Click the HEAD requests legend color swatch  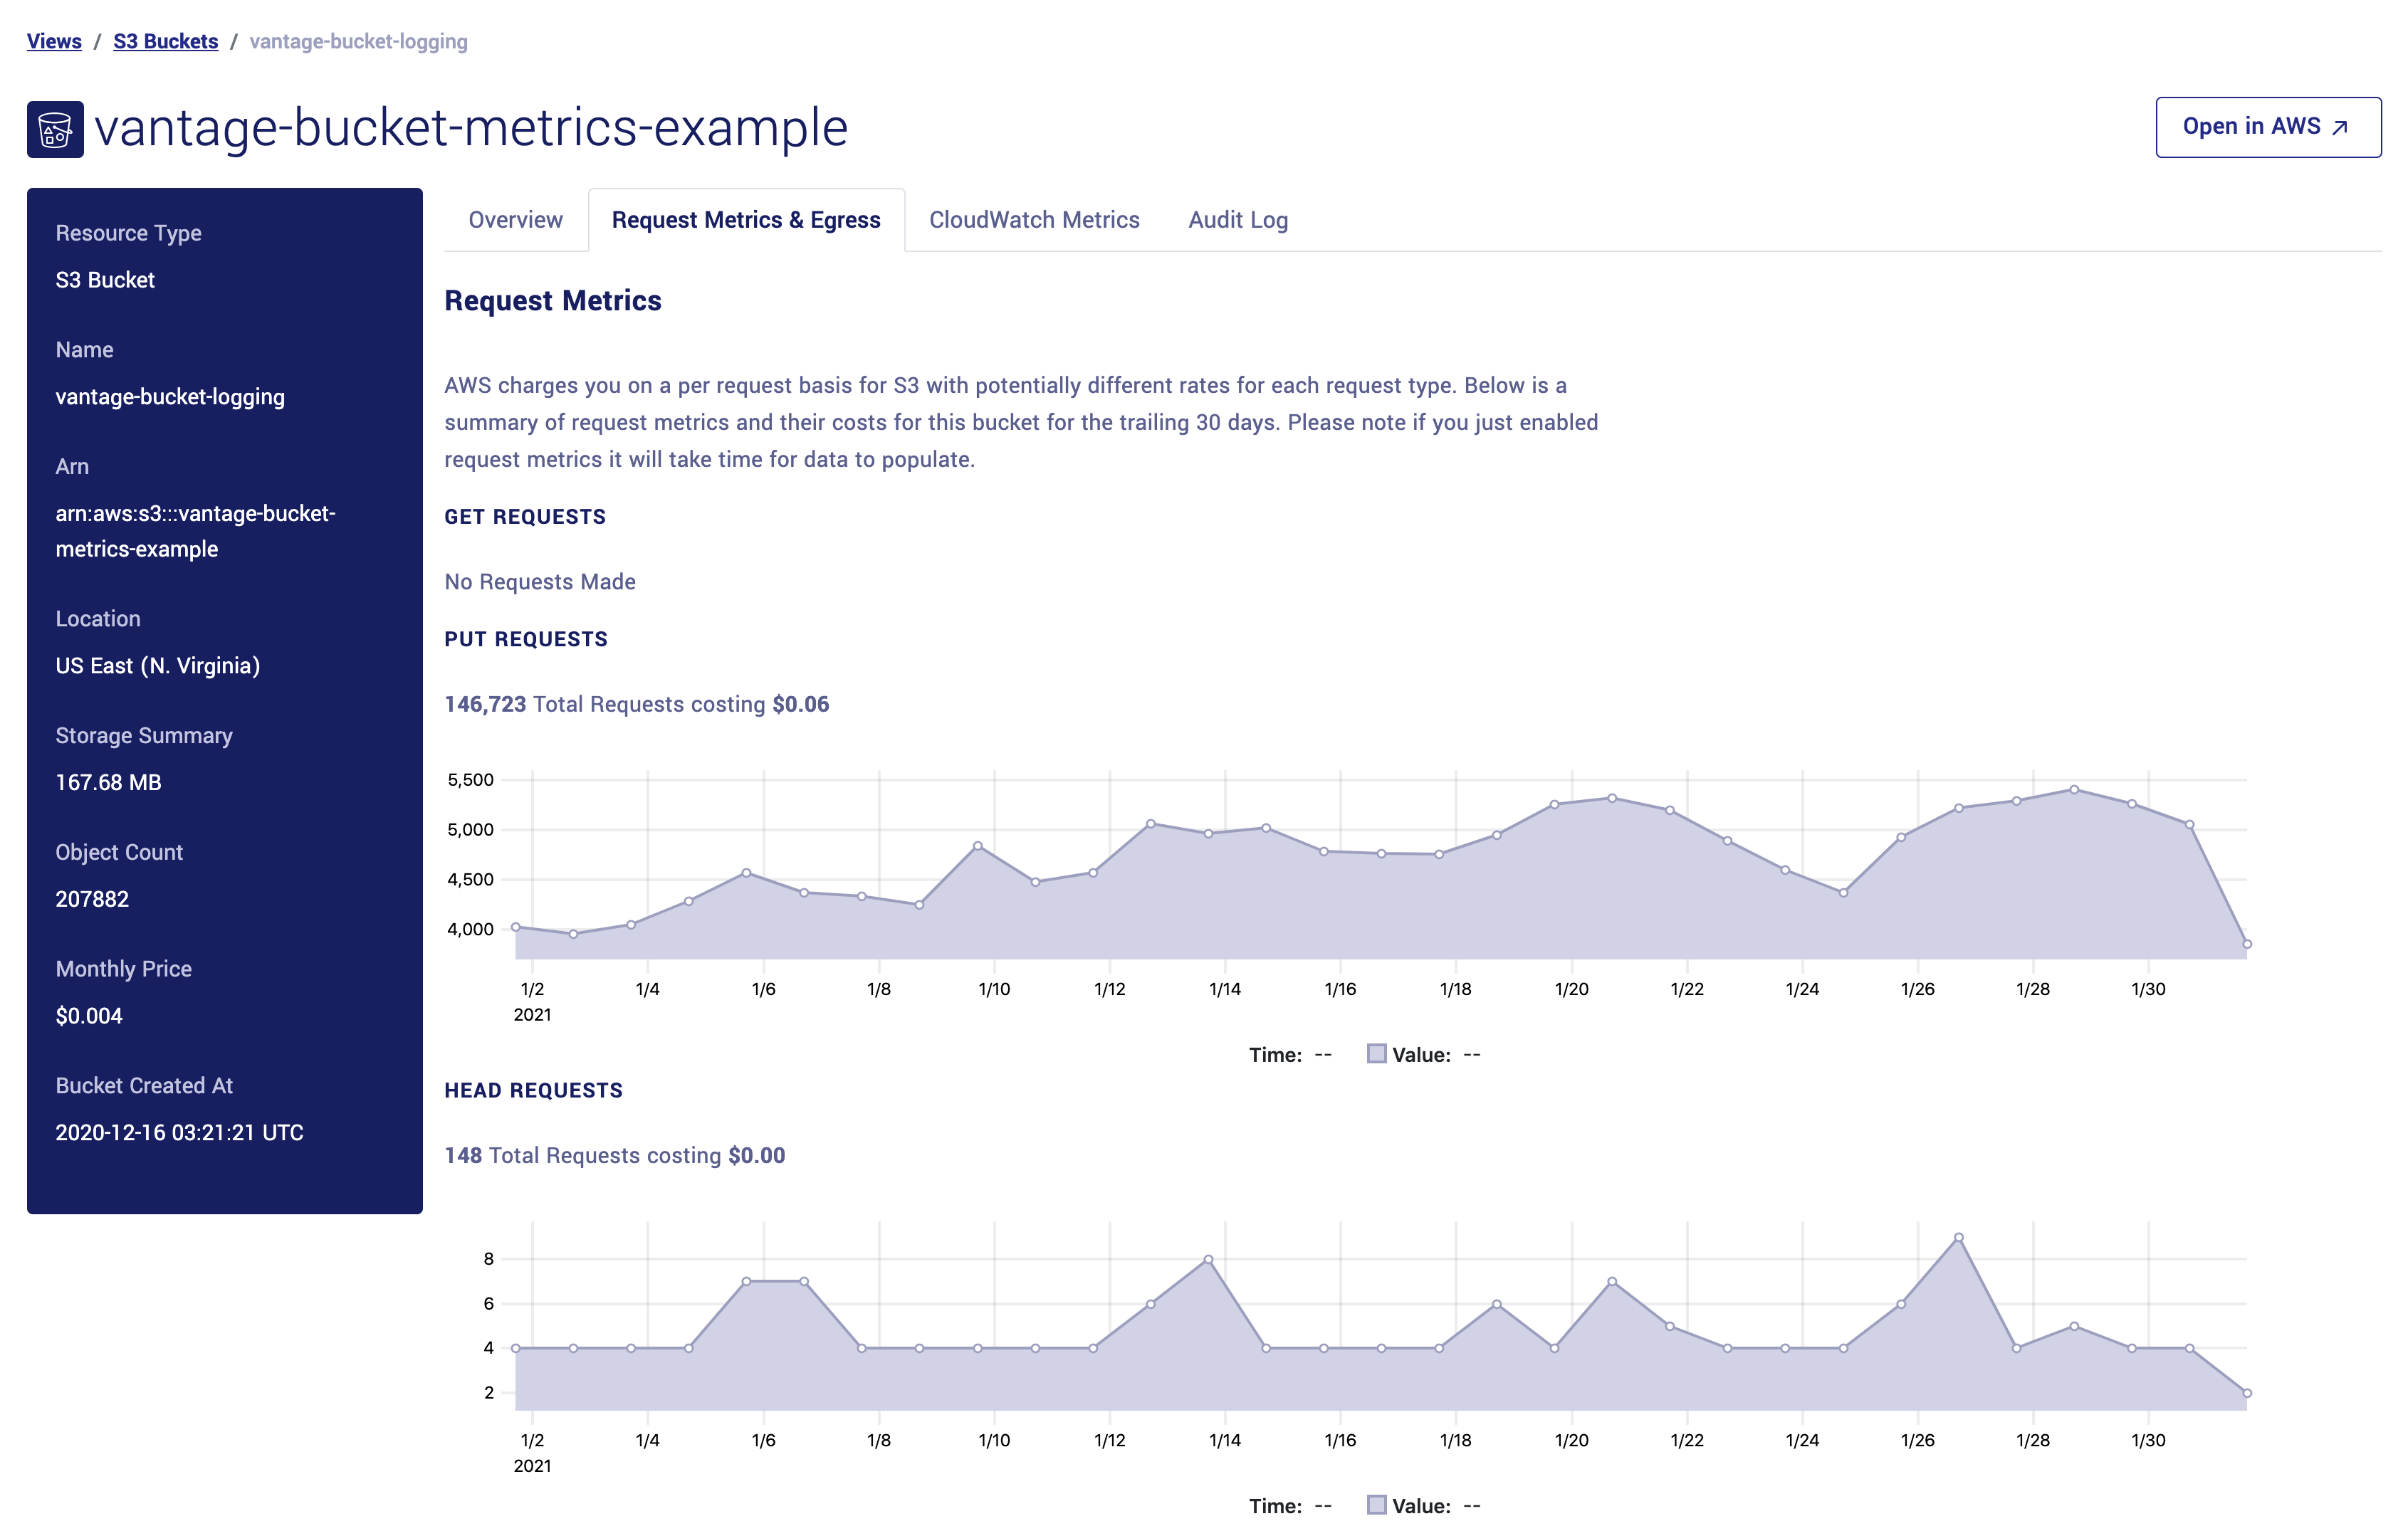1376,1505
